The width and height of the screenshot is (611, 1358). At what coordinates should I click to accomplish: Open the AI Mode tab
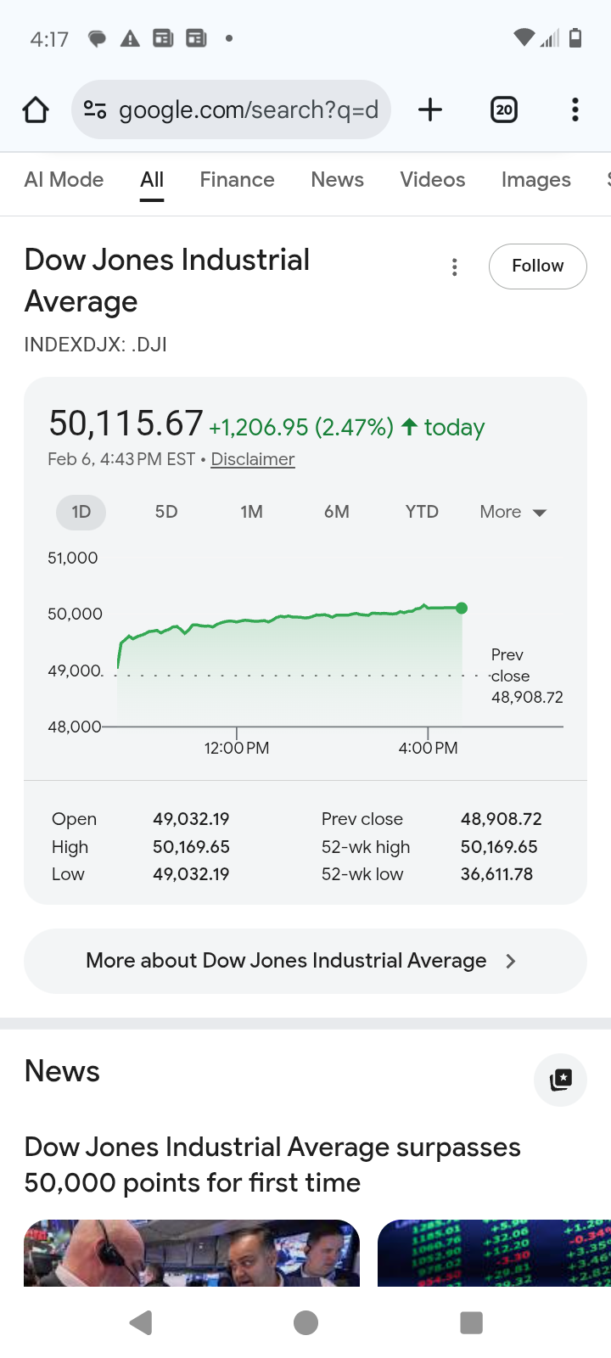pos(64,180)
